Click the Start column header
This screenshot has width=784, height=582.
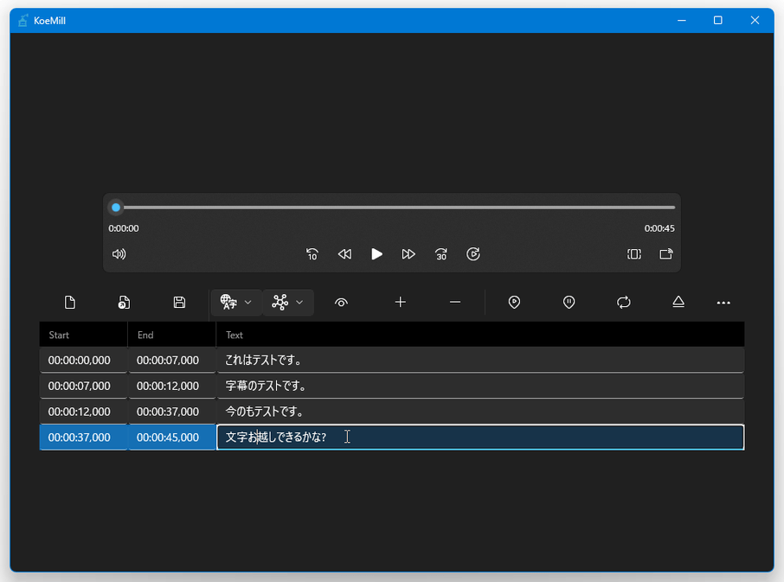click(59, 335)
